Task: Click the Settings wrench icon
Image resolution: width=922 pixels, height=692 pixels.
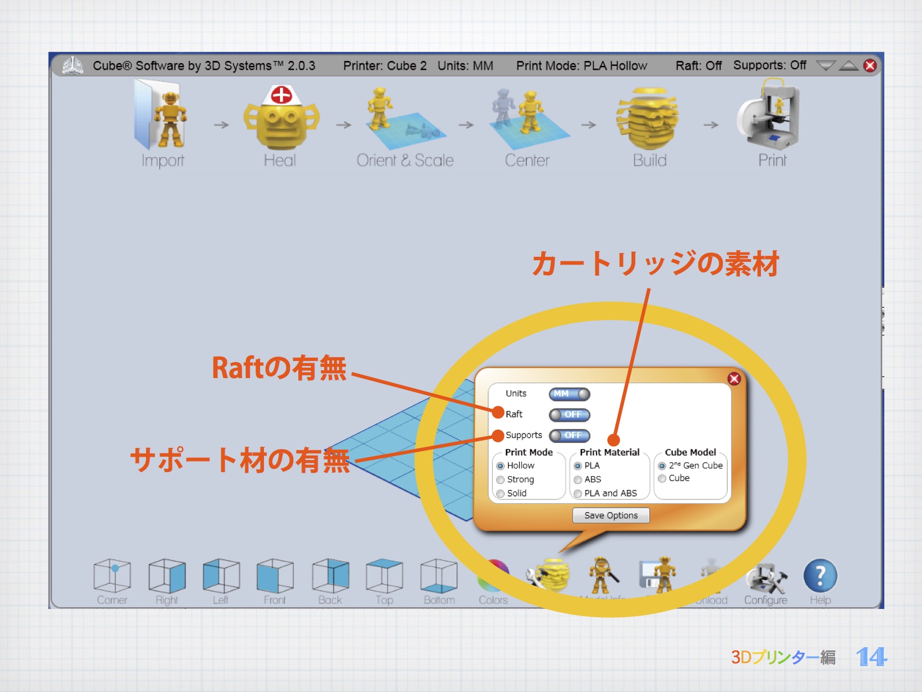Action: pos(548,576)
